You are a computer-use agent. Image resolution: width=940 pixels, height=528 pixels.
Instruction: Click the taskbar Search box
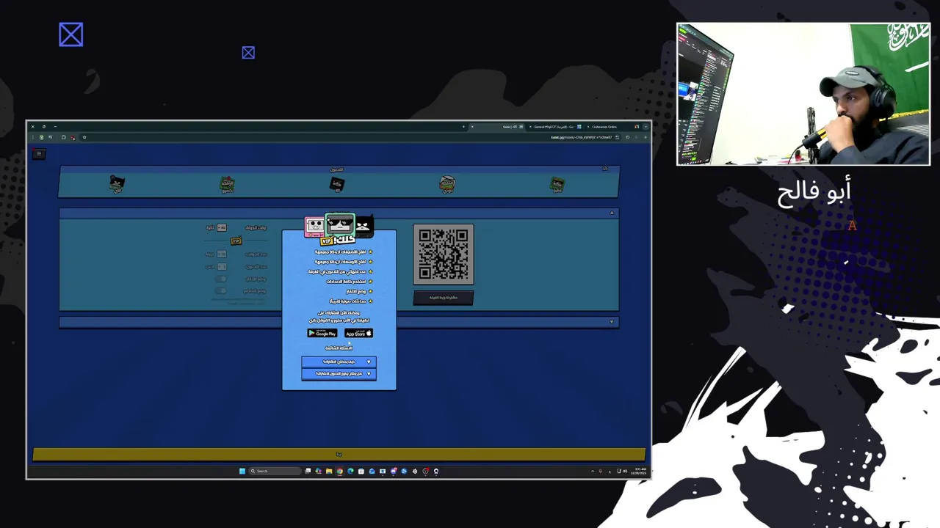(x=275, y=471)
